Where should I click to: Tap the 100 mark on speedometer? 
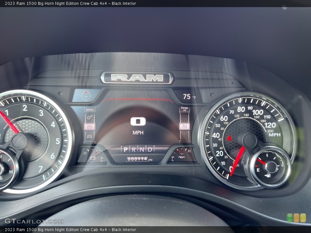tap(258, 113)
